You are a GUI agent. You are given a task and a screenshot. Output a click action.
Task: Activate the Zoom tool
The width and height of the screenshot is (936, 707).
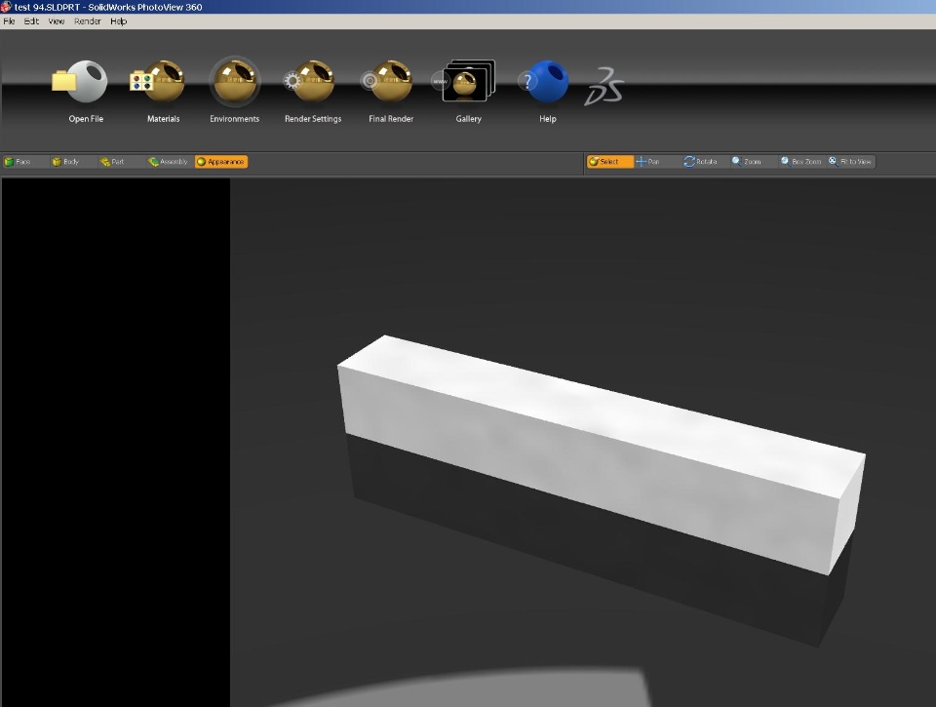(747, 162)
